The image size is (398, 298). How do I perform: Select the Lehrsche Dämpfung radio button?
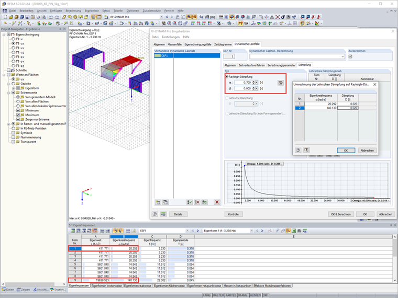(x=227, y=98)
